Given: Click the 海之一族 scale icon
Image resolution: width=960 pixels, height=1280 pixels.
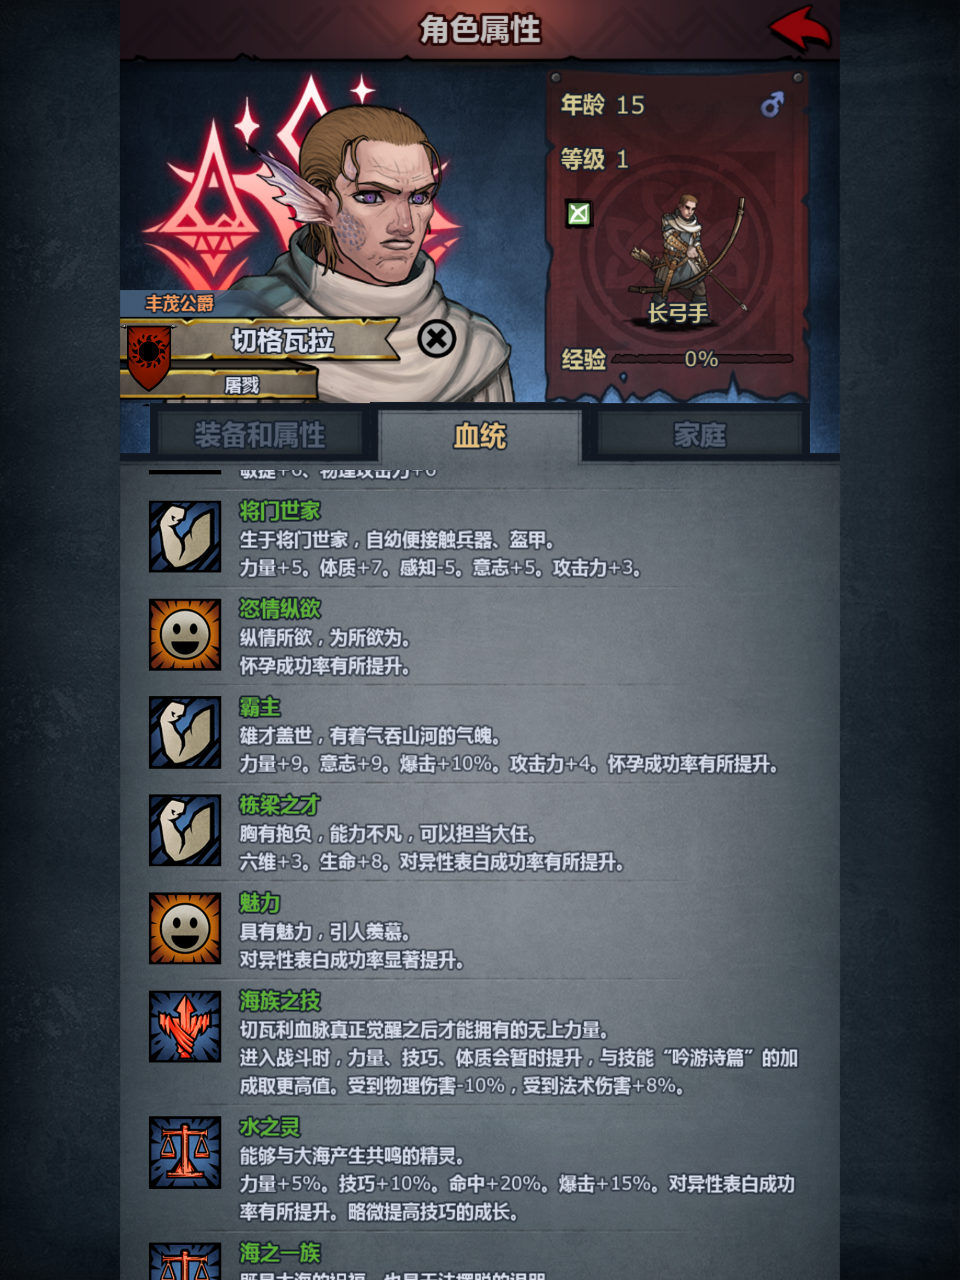Looking at the screenshot, I should pyautogui.click(x=185, y=1262).
